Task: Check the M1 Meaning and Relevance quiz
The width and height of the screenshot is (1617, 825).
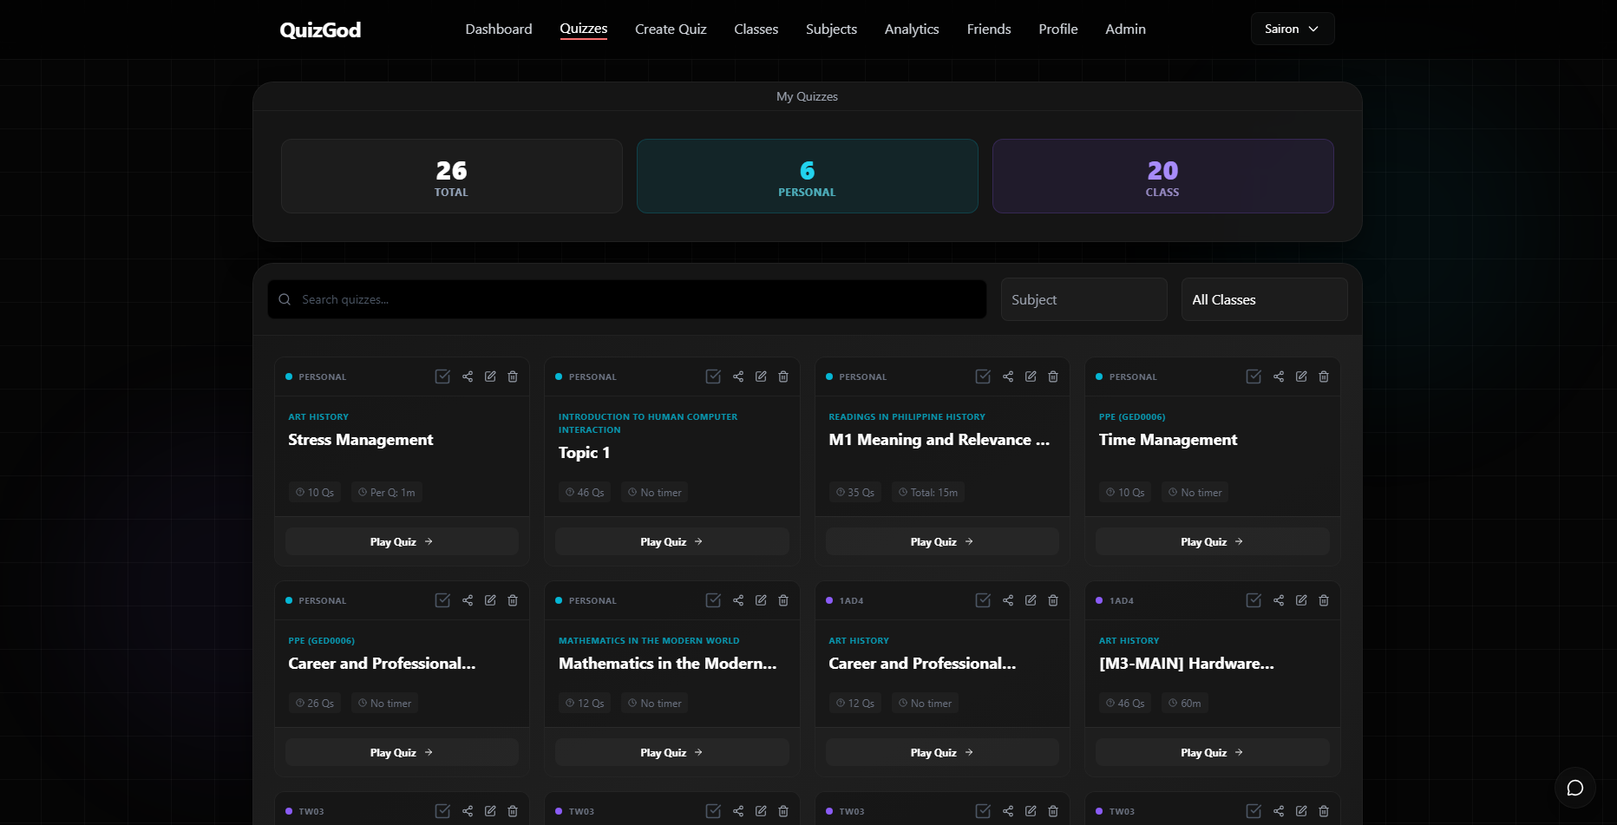Action: pyautogui.click(x=982, y=376)
